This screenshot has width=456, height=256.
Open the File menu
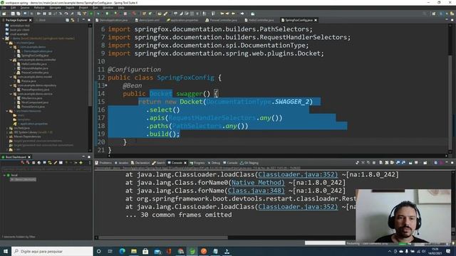pyautogui.click(x=4, y=8)
